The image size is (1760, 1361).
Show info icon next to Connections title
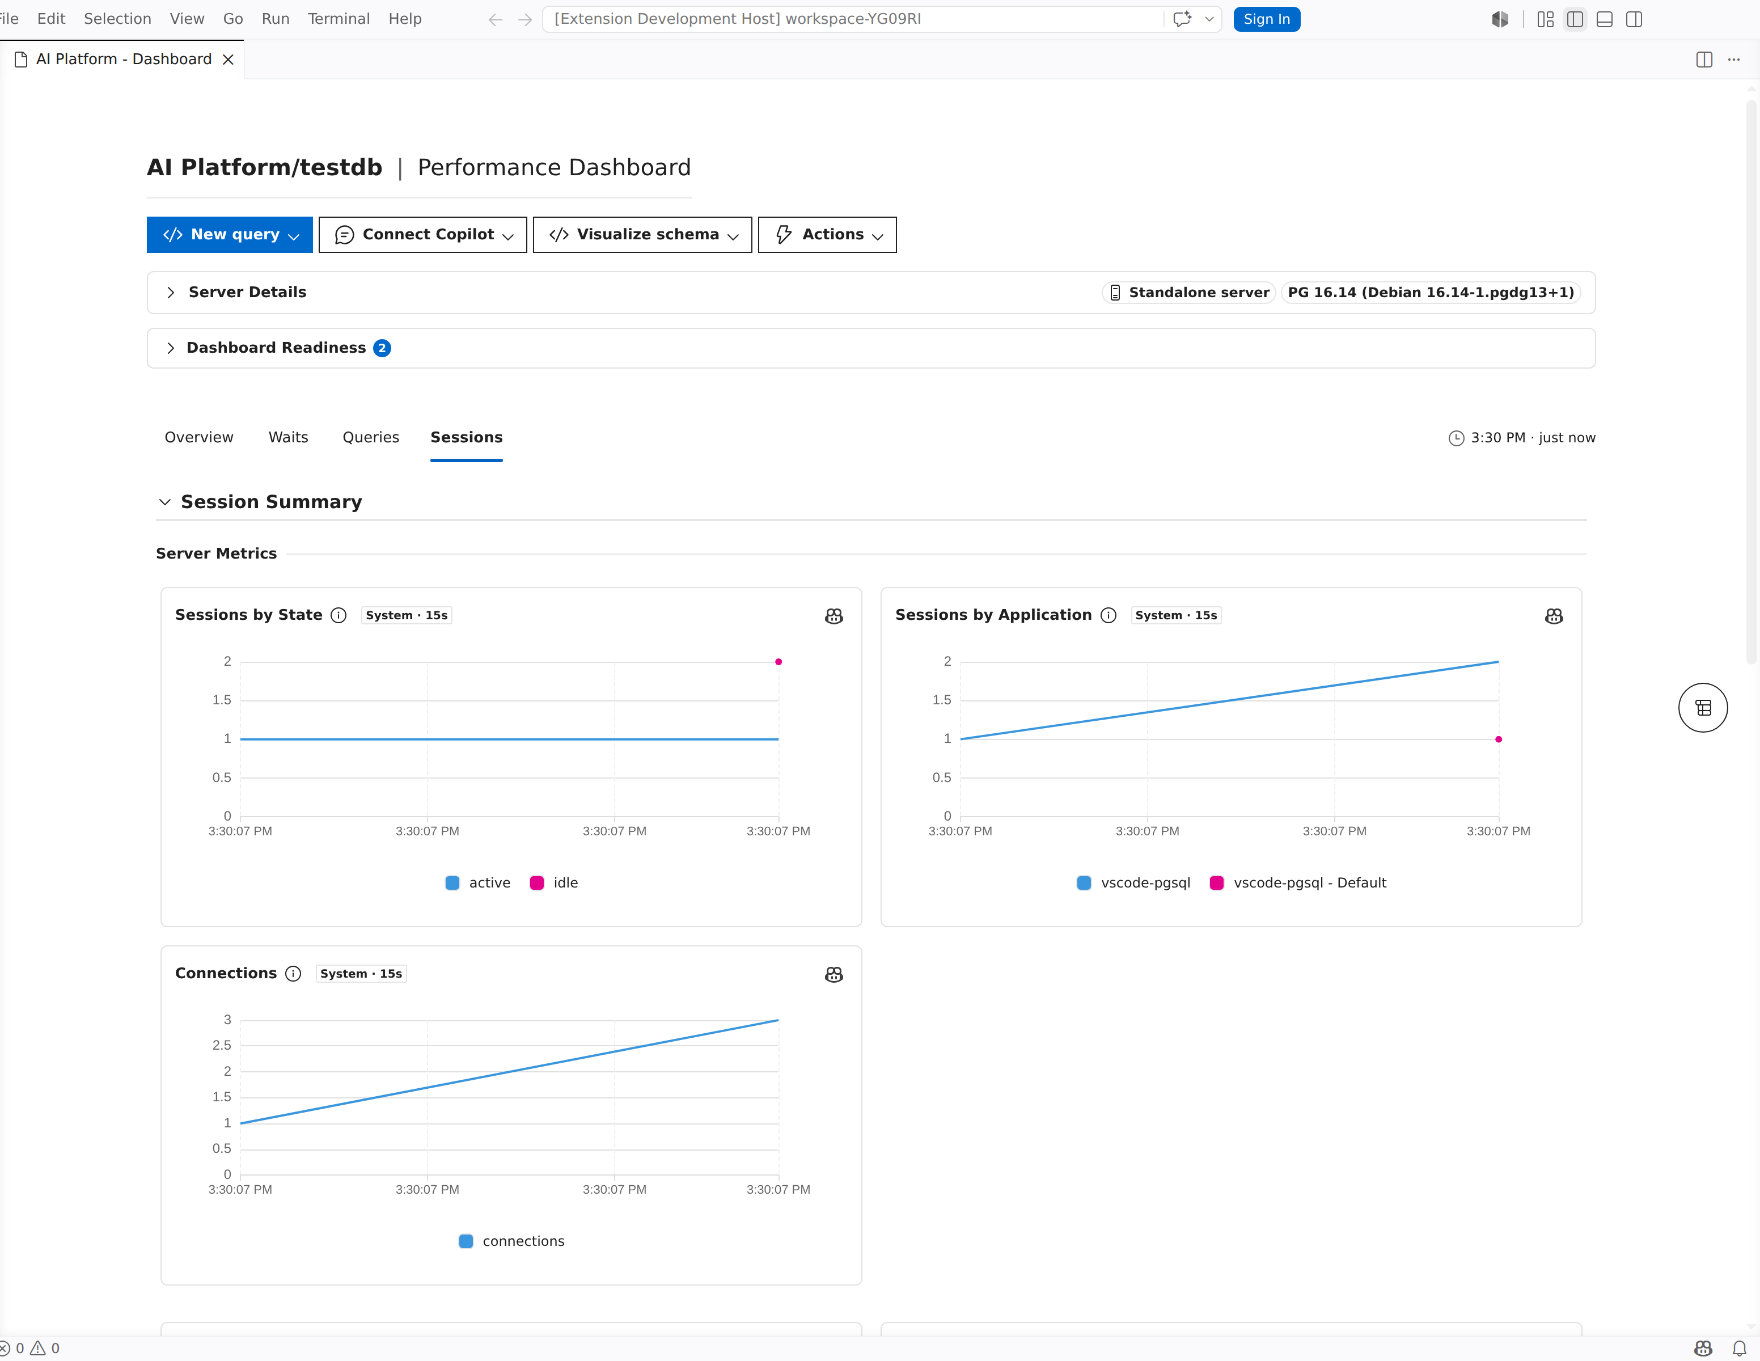click(x=293, y=974)
